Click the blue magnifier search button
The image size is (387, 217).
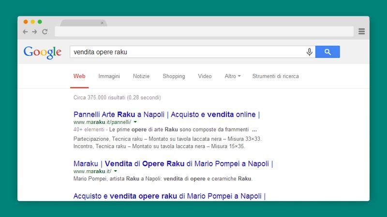327,52
